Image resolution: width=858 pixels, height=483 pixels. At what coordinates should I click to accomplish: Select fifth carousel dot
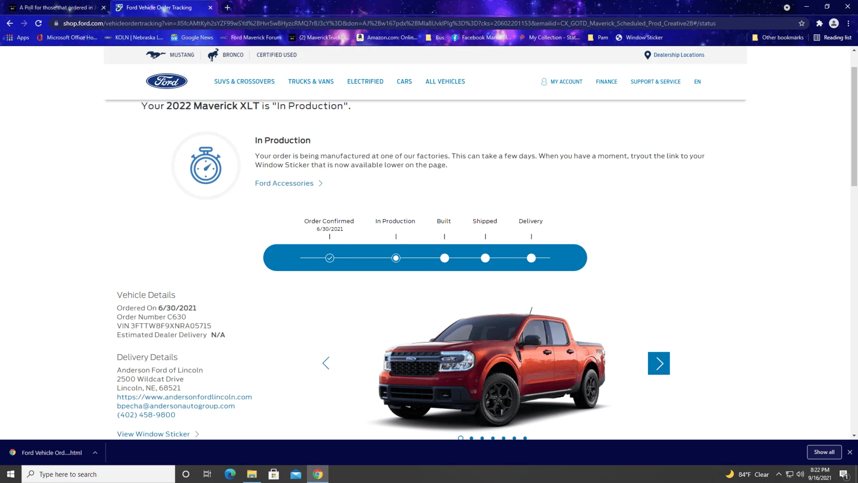504,438
